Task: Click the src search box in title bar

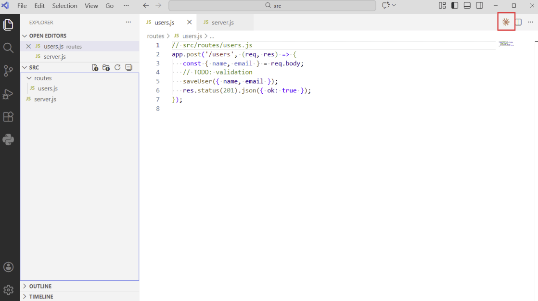Action: click(272, 6)
